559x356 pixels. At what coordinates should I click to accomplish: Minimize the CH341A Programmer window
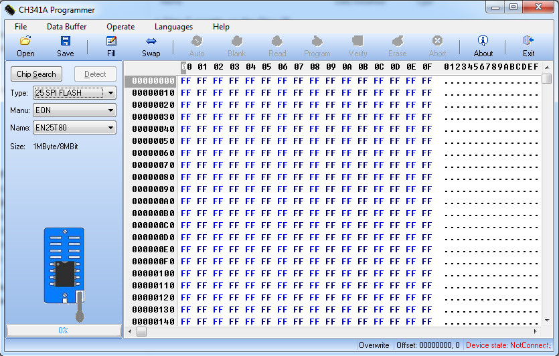(495, 7)
